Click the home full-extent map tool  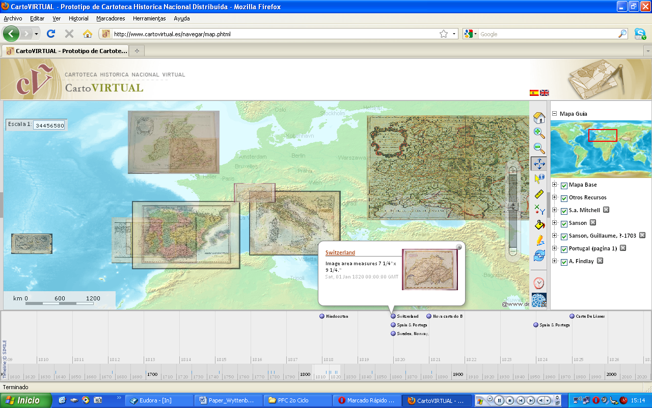[539, 118]
